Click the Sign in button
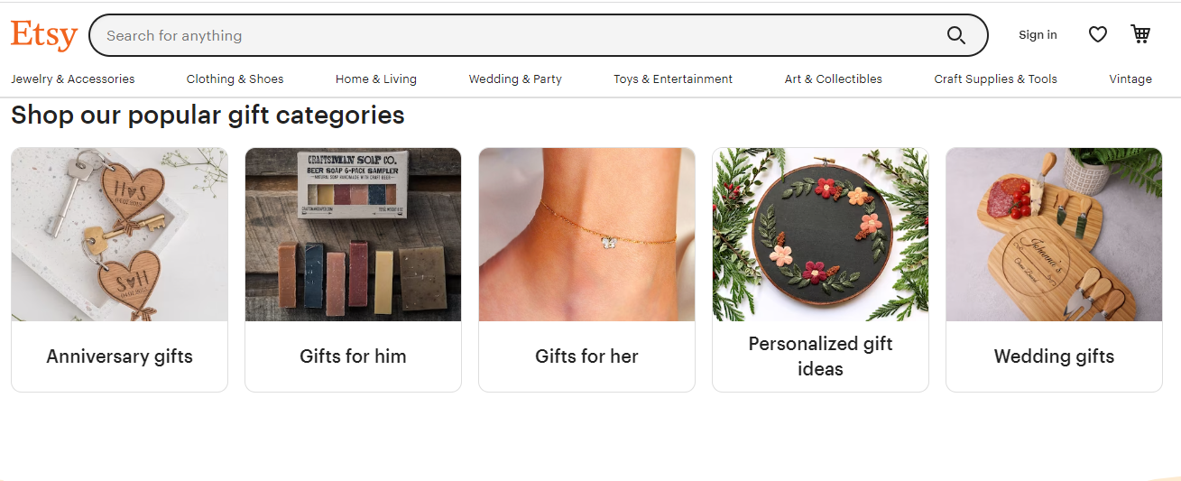 [x=1038, y=35]
